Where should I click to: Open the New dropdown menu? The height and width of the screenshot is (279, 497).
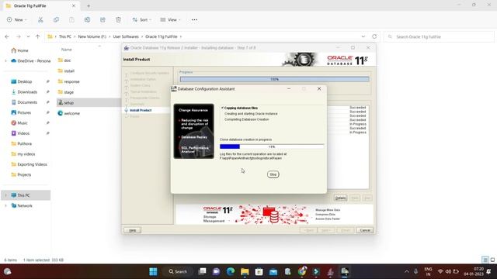(16, 19)
